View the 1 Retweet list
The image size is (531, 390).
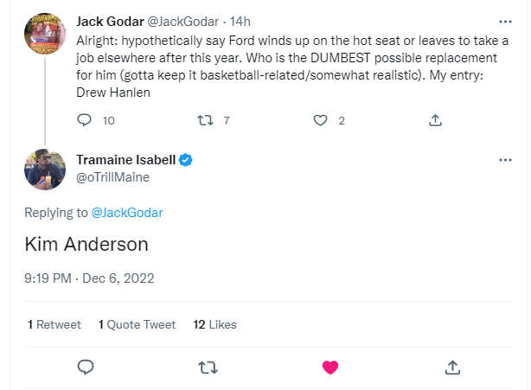coord(54,324)
